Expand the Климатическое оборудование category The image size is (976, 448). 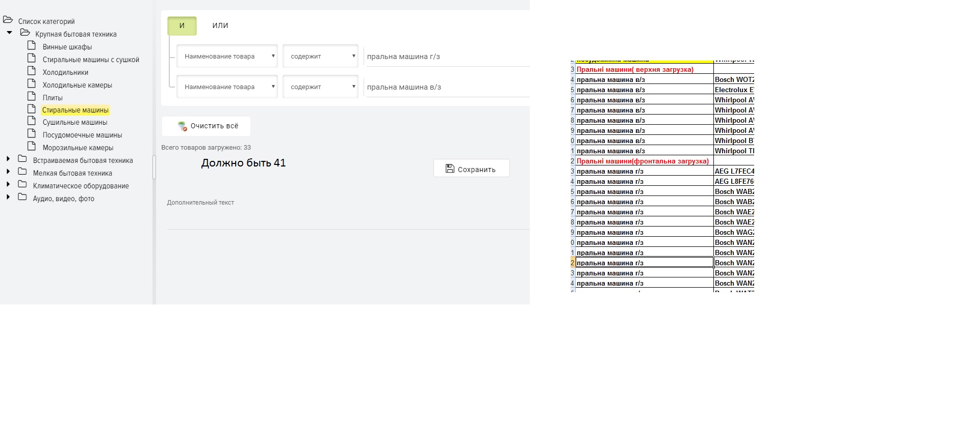point(8,184)
